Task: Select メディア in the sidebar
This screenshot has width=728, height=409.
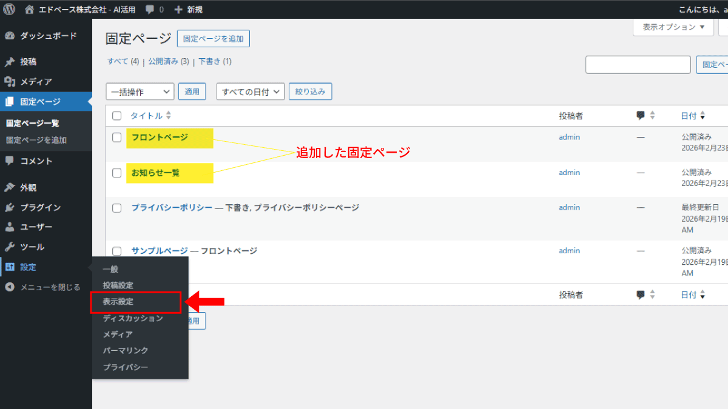Action: pyautogui.click(x=30, y=81)
